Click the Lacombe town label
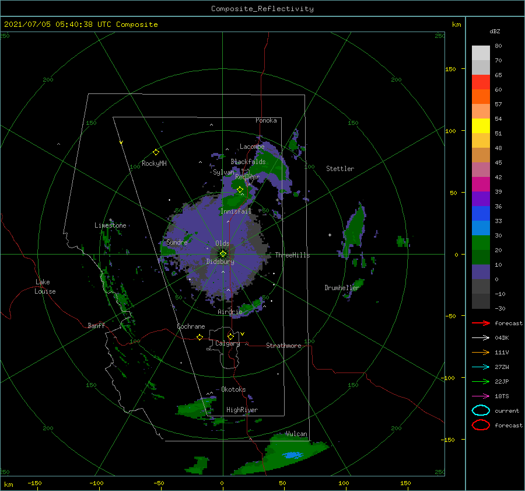525x491 pixels. [252, 147]
